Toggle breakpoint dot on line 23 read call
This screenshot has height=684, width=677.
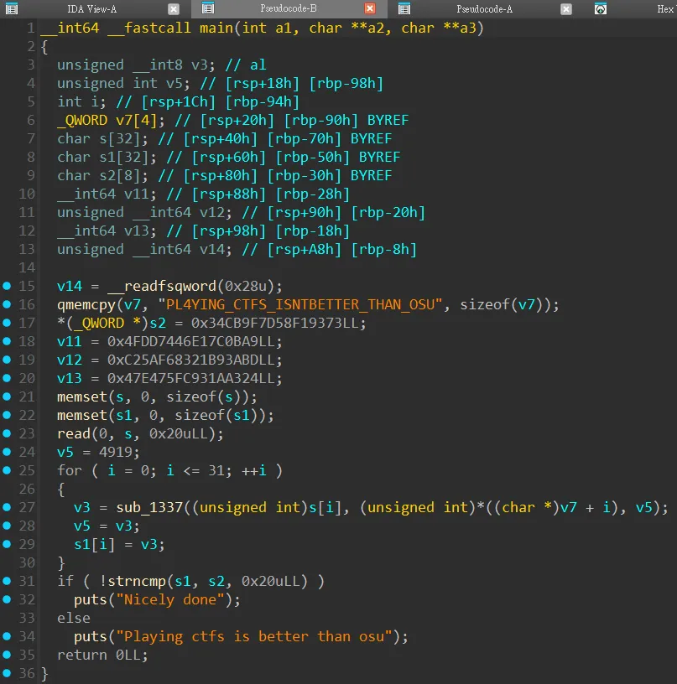(8, 434)
